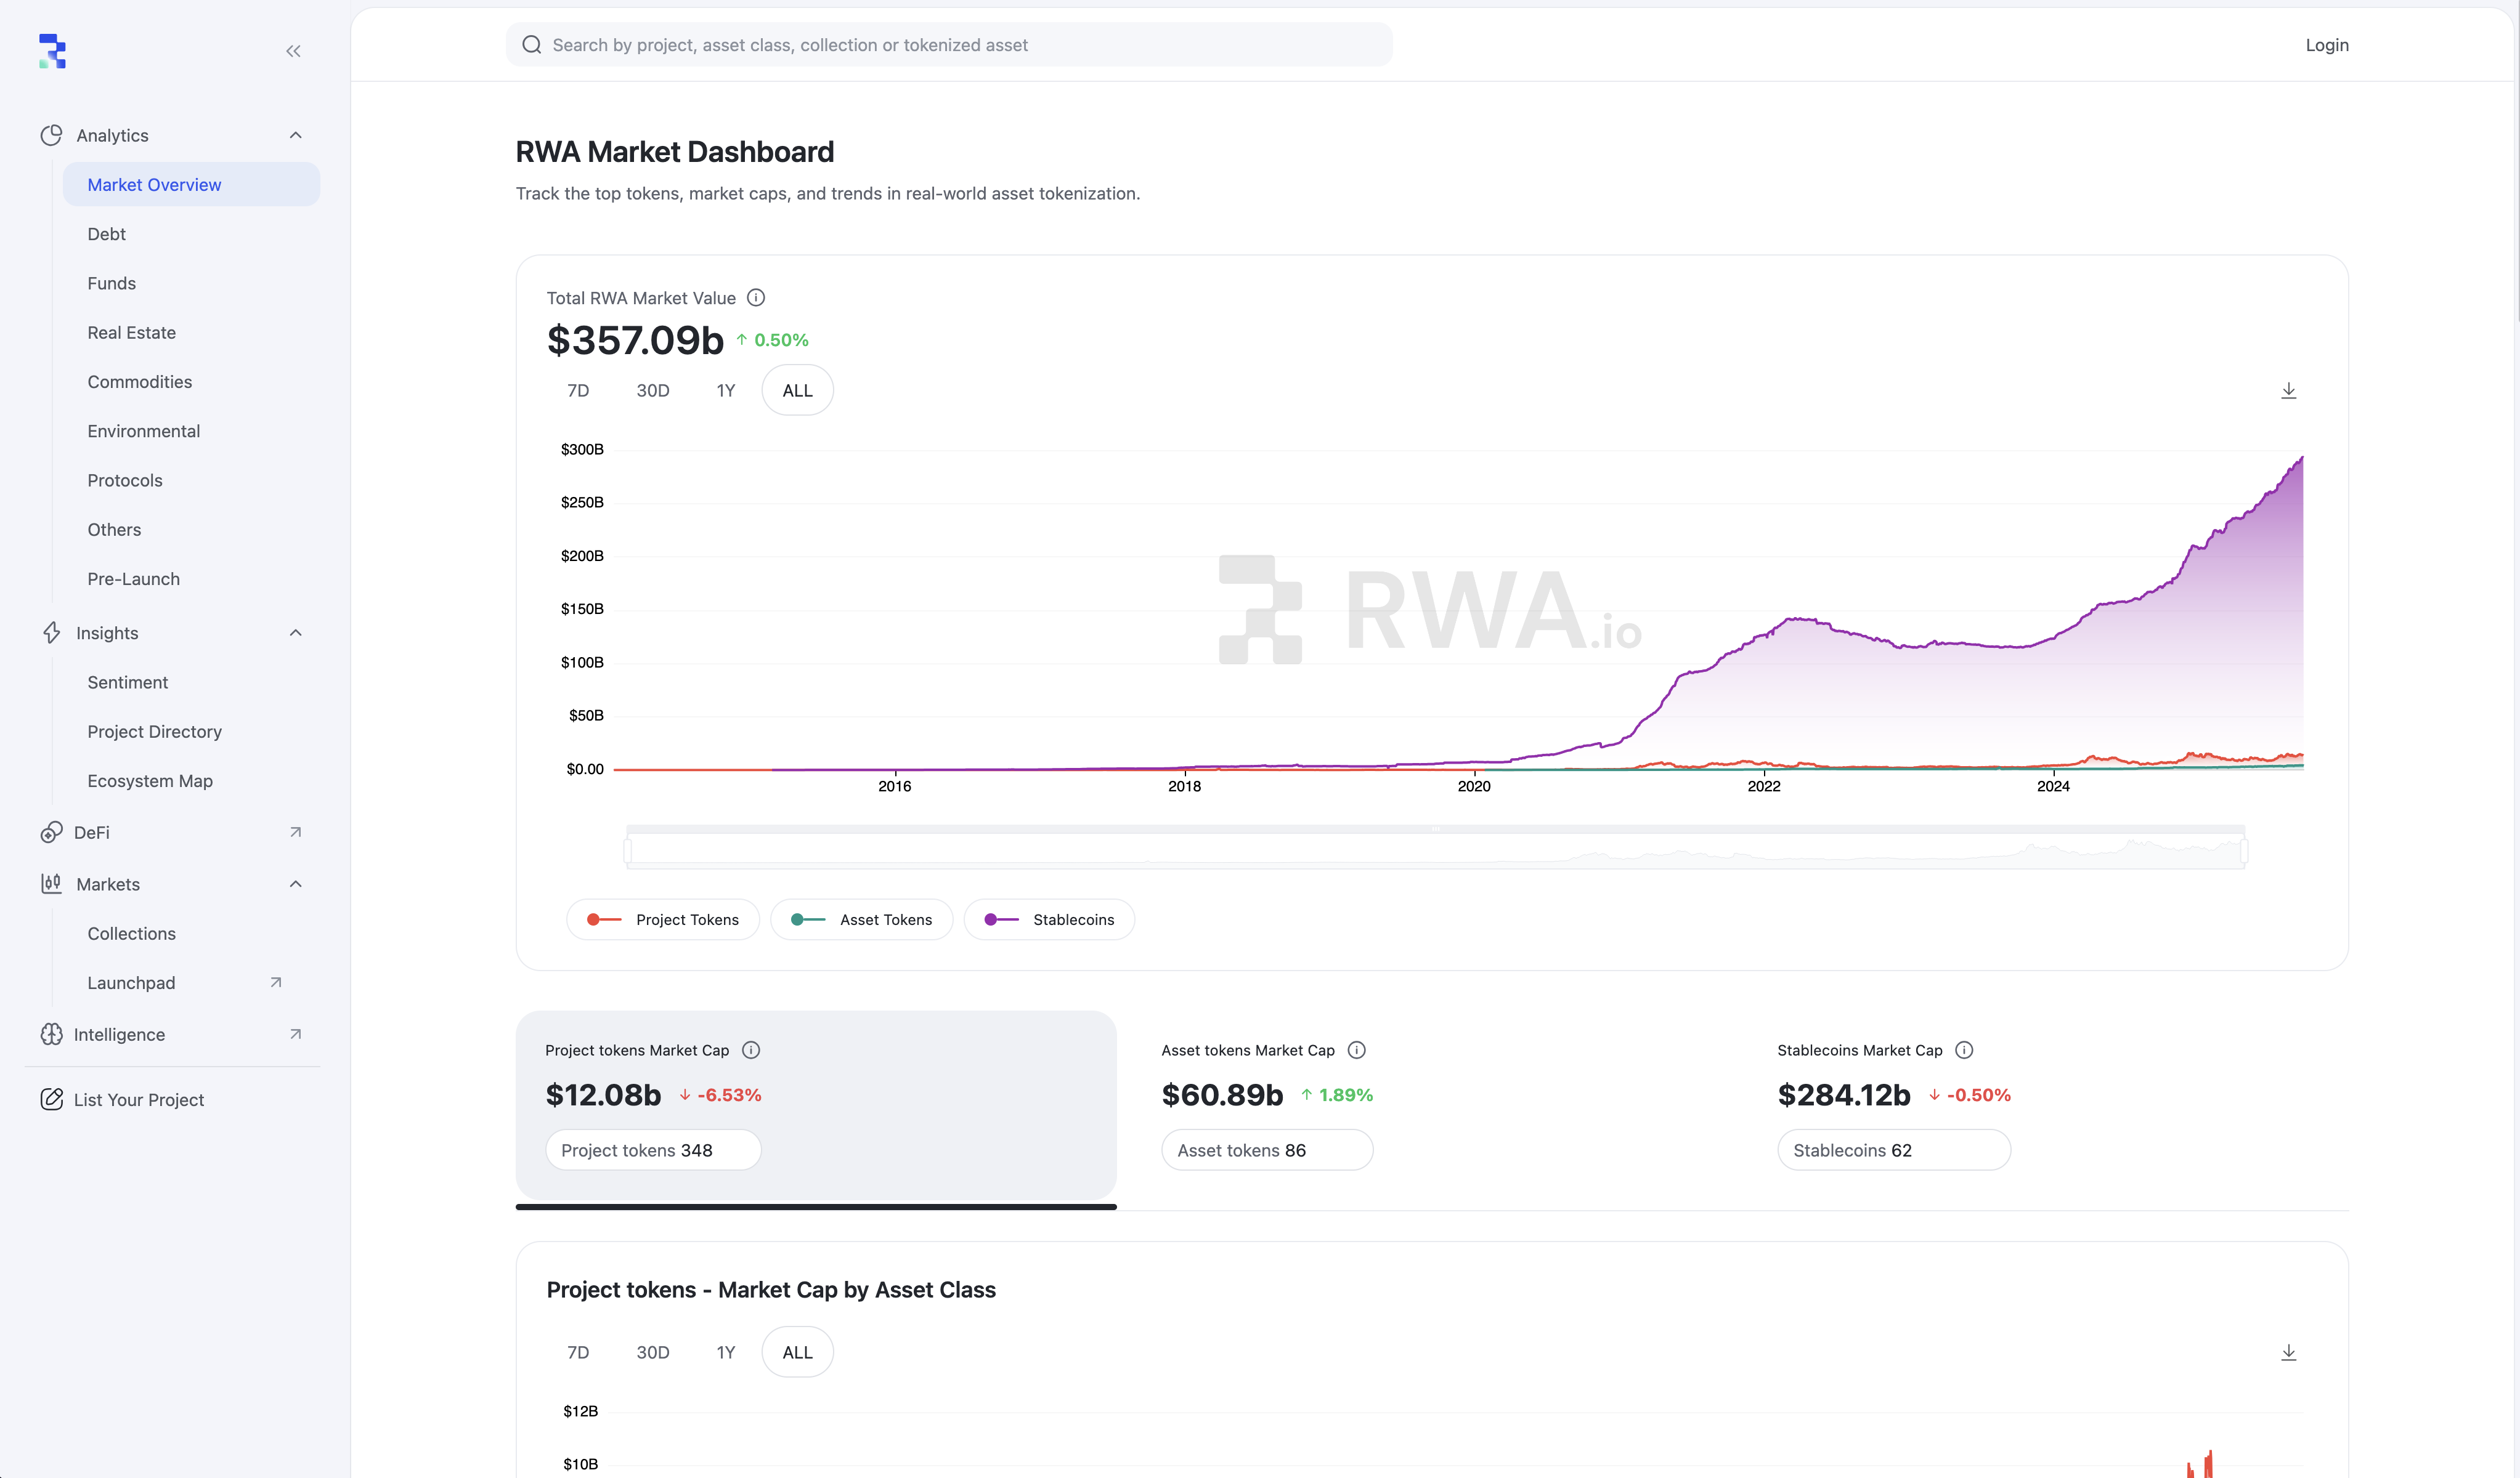Click info icon next to Total RWA Market Value
Image resolution: width=2520 pixels, height=1478 pixels.
coord(756,298)
